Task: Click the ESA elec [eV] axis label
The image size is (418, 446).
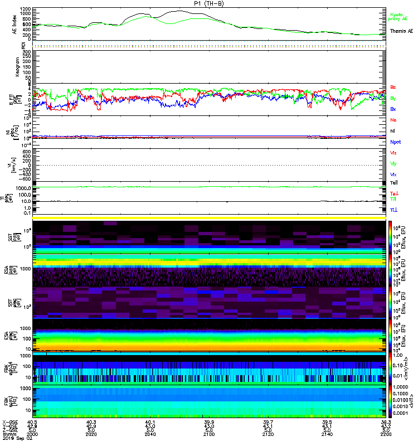Action: [x=9, y=336]
